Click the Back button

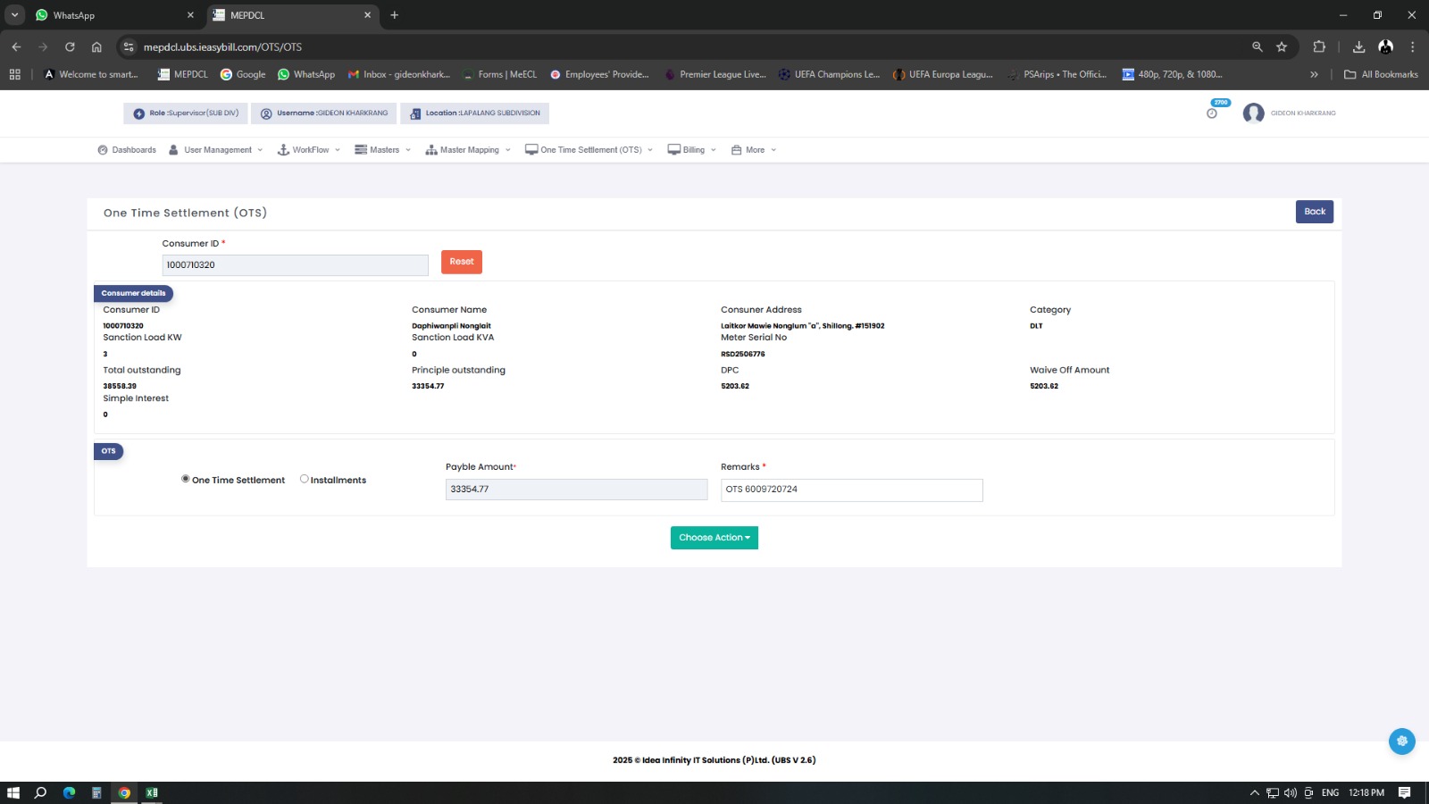click(1314, 212)
